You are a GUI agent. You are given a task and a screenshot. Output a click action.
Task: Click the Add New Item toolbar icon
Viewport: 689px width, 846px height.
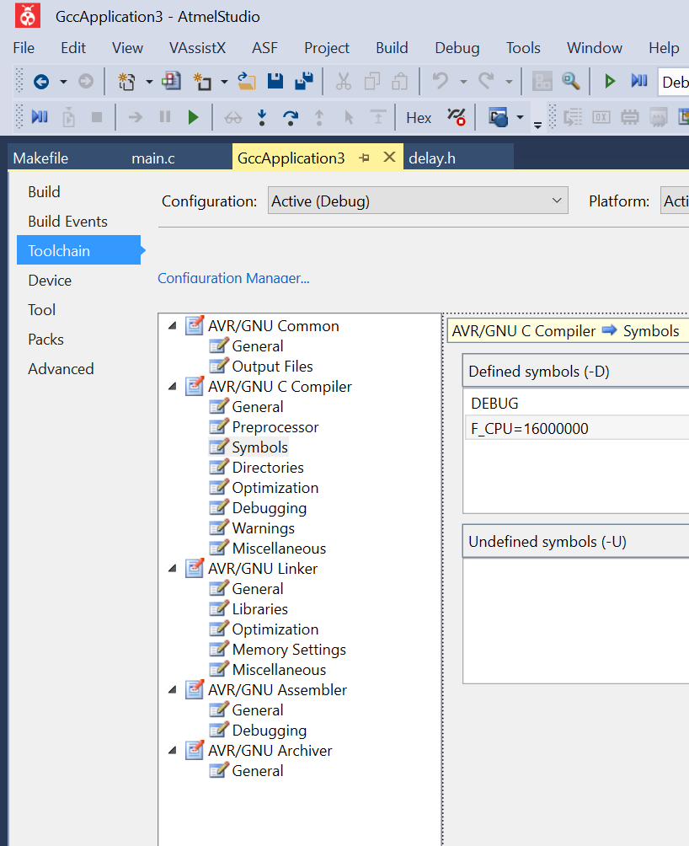tap(202, 82)
